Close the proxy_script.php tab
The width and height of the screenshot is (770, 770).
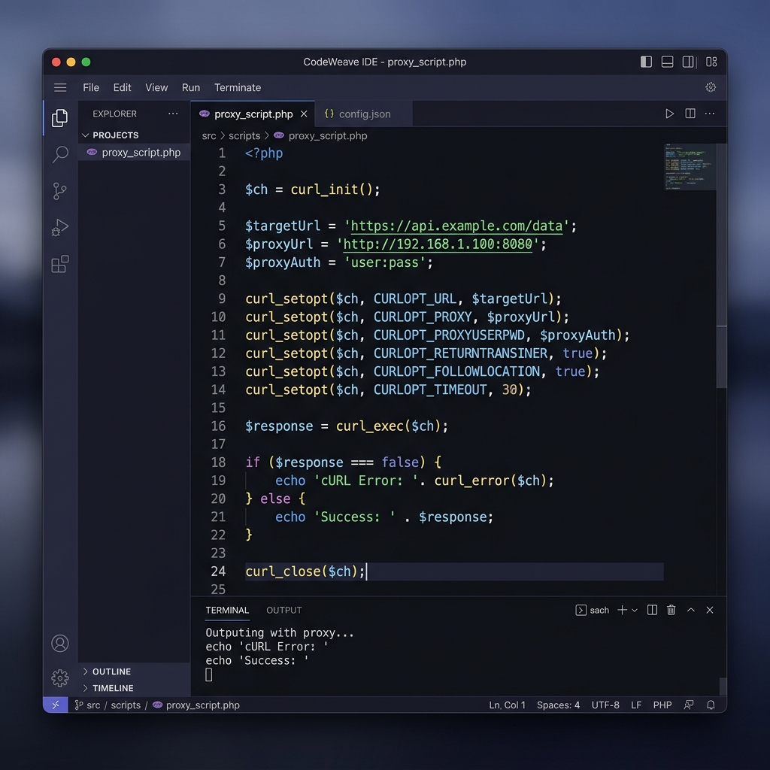(304, 114)
